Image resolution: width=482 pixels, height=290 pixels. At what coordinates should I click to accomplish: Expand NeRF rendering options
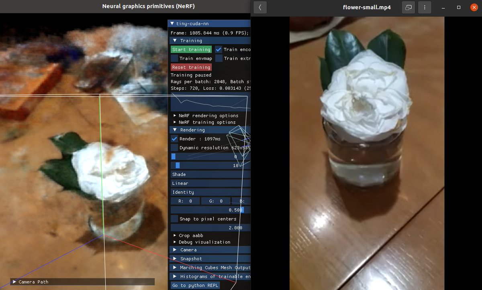pos(206,115)
